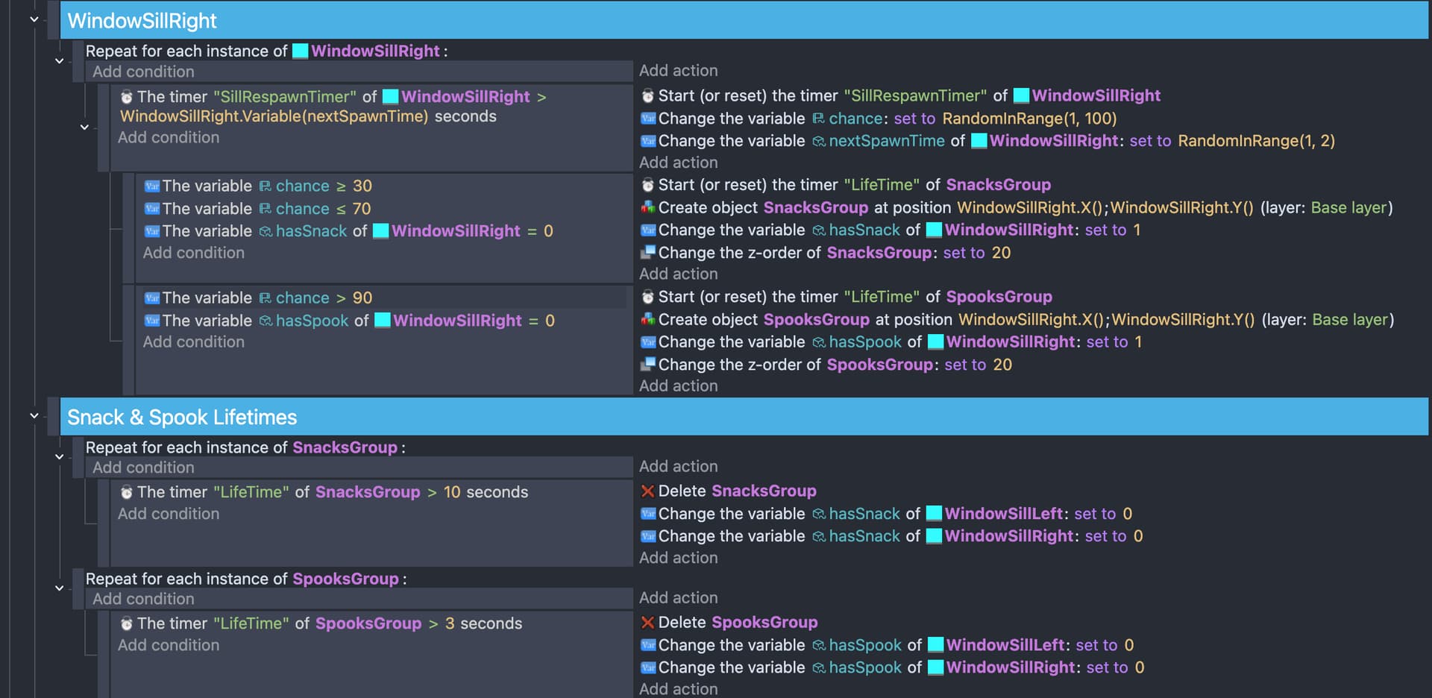Screen dimensions: 1432x698
Task: Click the Create object SnacksGroup icon
Action: coord(647,207)
